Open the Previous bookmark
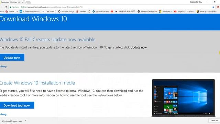The width and height of the screenshot is (220, 124). pyautogui.click(x=81, y=11)
